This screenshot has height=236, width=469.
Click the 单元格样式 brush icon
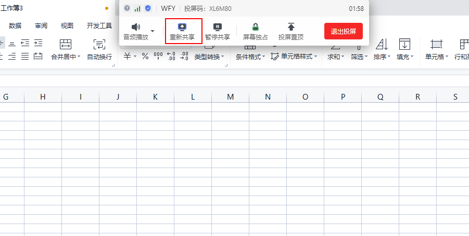(x=274, y=57)
